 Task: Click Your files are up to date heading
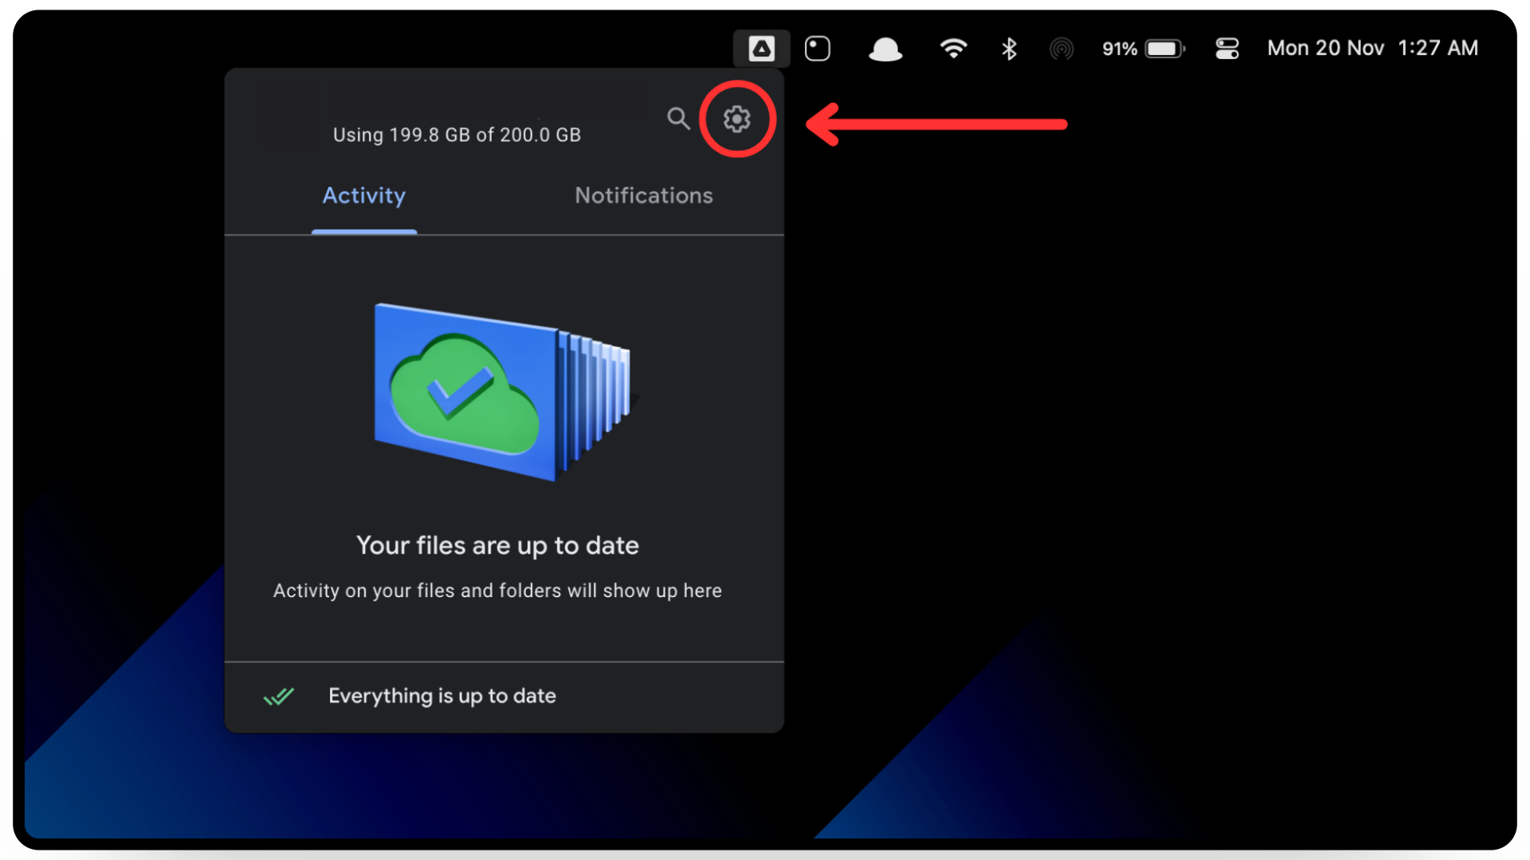(497, 545)
